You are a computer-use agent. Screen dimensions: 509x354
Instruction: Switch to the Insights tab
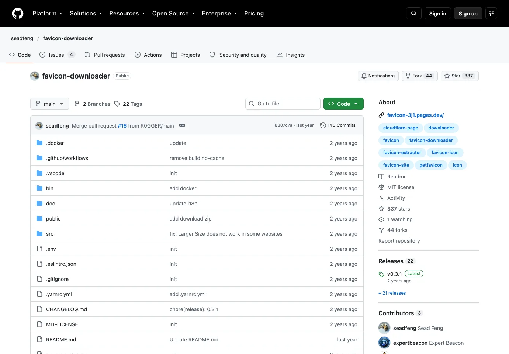pyautogui.click(x=291, y=55)
